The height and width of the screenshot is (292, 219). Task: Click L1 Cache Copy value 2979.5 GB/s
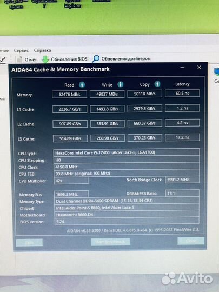(x=145, y=108)
